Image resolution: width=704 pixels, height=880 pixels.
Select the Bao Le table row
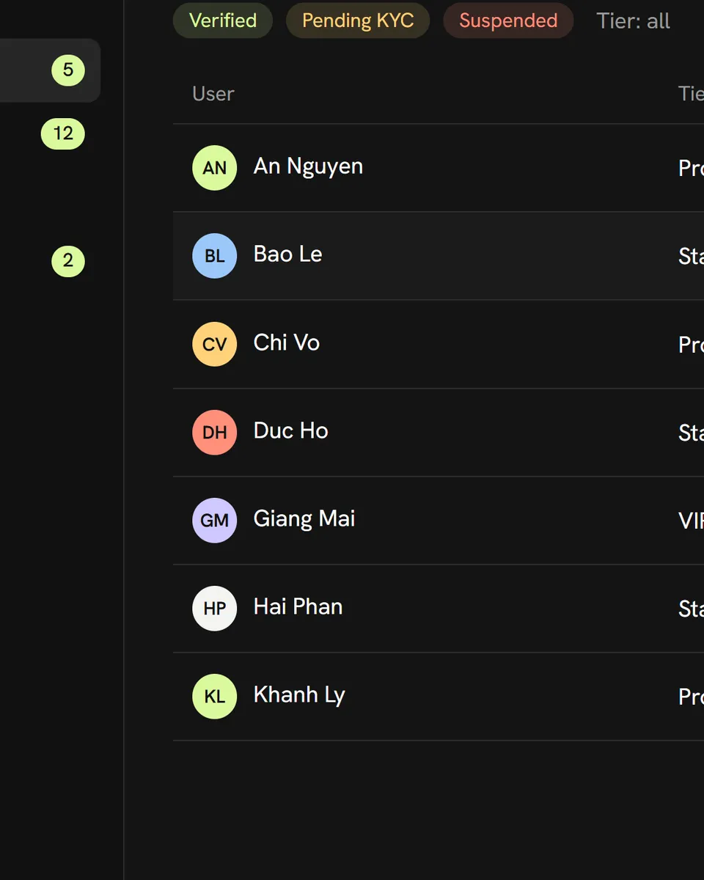[439, 256]
